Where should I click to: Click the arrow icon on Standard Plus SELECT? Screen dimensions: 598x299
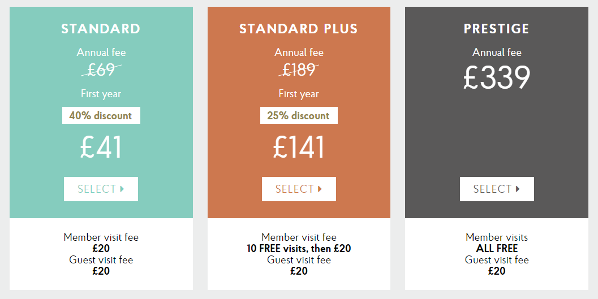320,189
